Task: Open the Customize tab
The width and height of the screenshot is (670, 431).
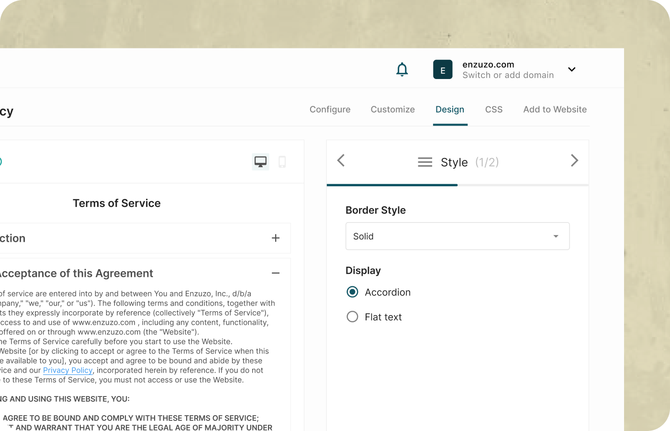Action: point(392,110)
